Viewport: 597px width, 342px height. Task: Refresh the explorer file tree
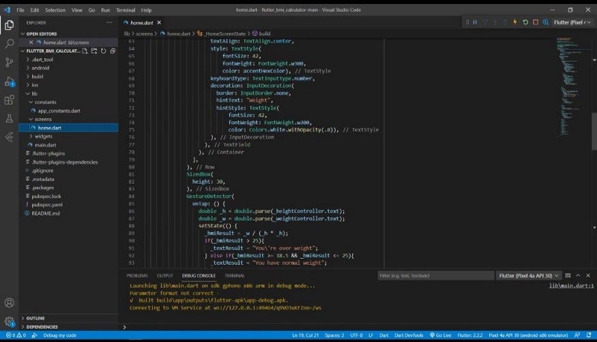coord(103,51)
